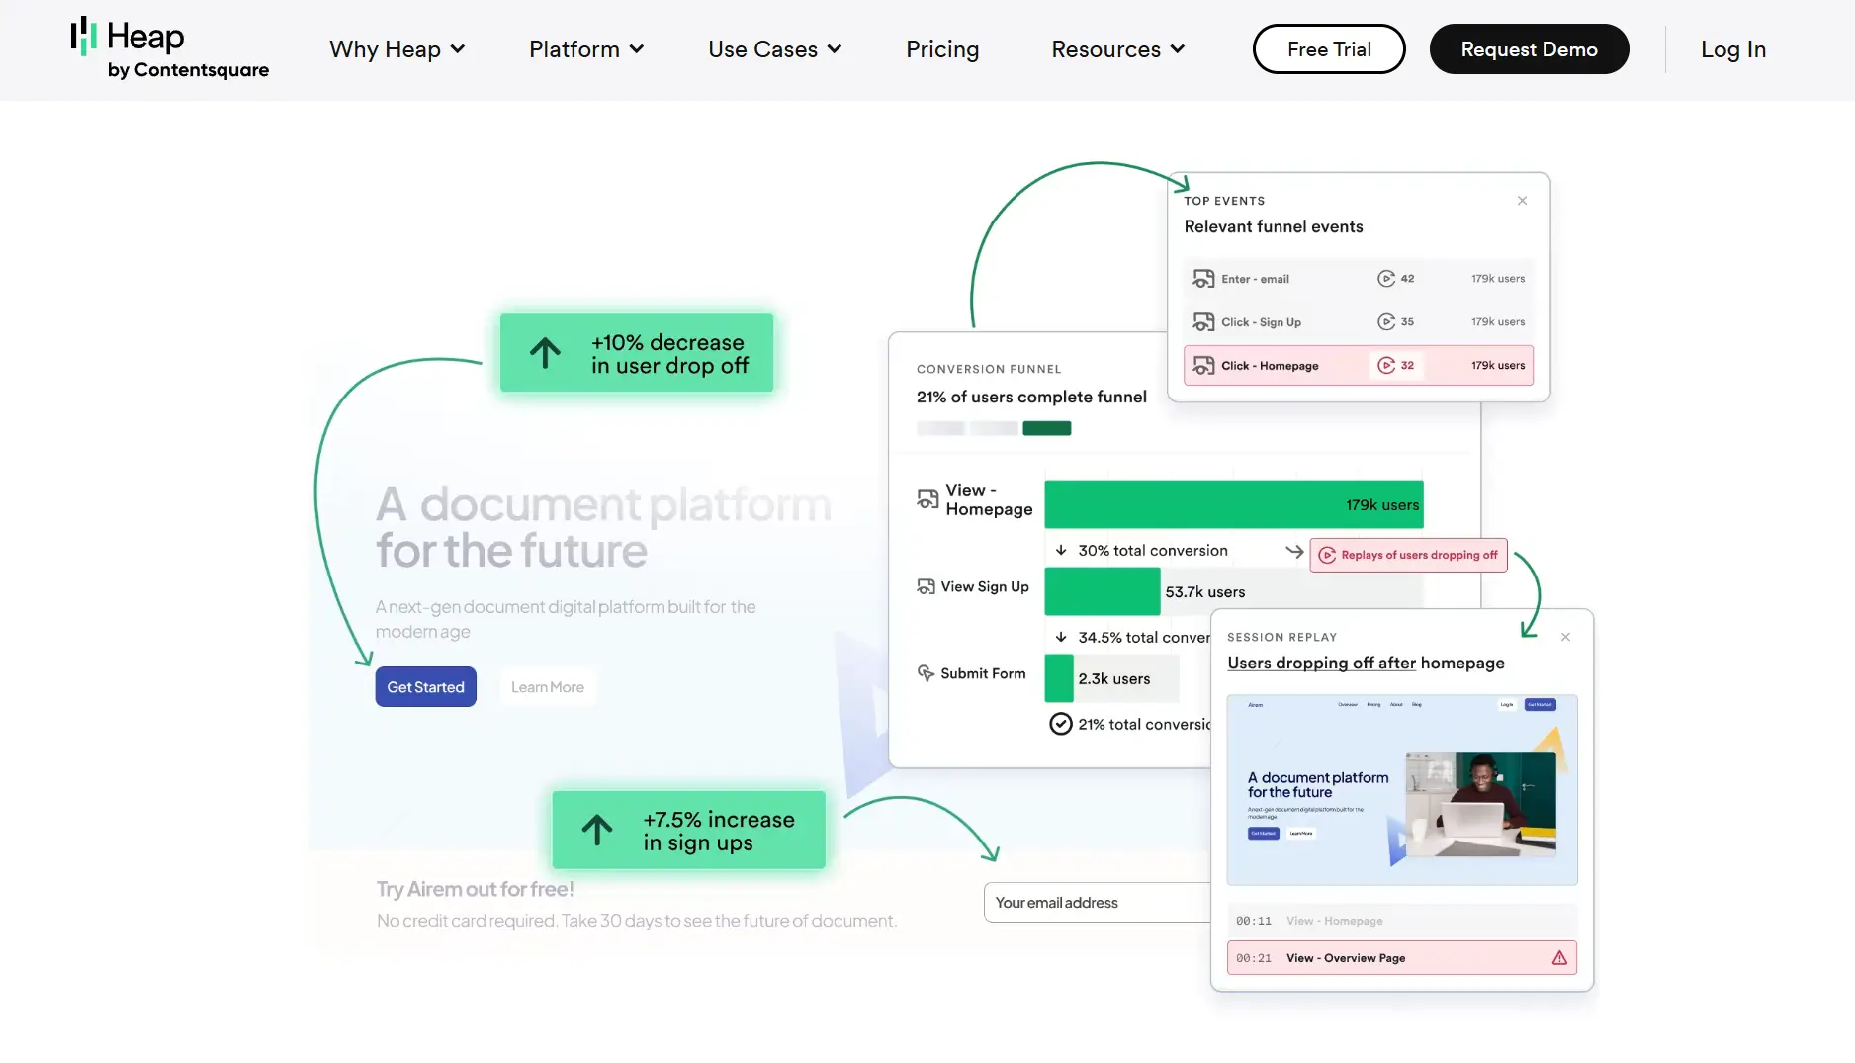Image resolution: width=1855 pixels, height=1063 pixels.
Task: Click the replay icon next to 32
Action: [x=1386, y=366]
